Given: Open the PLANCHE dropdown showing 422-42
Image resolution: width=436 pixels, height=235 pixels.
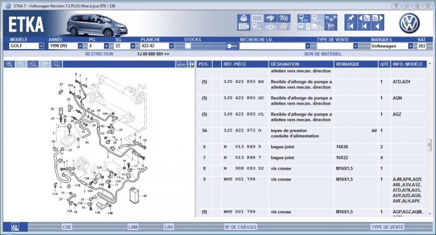Looking at the screenshot, I should (172, 46).
